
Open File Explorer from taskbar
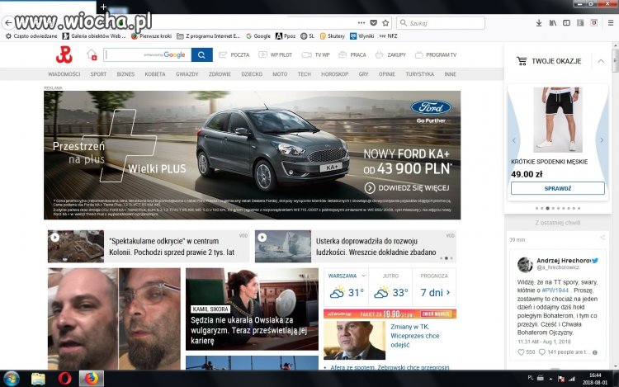click(x=38, y=379)
